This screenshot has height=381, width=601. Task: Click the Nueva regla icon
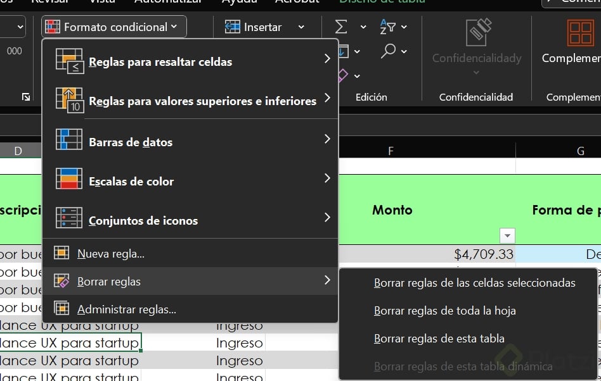click(61, 253)
